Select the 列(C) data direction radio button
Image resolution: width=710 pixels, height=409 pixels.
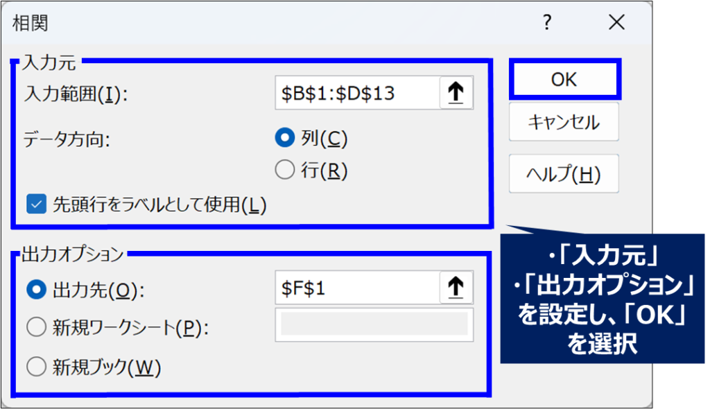coord(285,139)
